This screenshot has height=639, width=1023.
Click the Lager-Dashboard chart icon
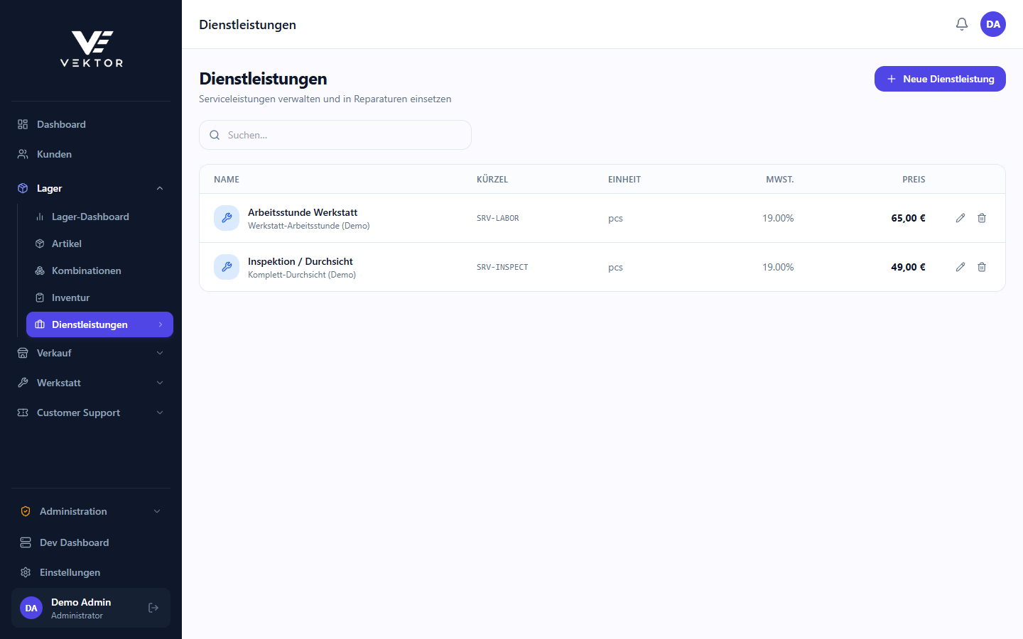[x=40, y=217]
